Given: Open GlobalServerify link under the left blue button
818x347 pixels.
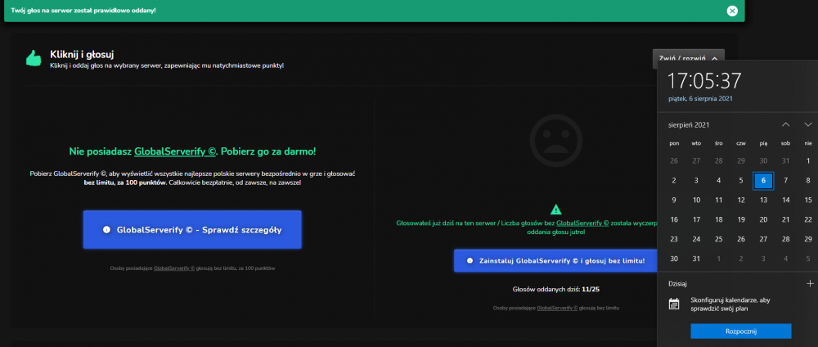Looking at the screenshot, I should [173, 268].
